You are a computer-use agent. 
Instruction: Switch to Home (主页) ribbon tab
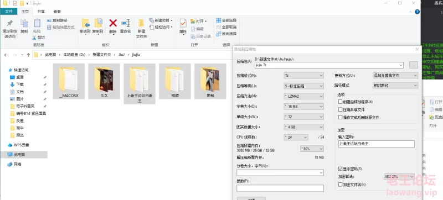tap(25, 12)
